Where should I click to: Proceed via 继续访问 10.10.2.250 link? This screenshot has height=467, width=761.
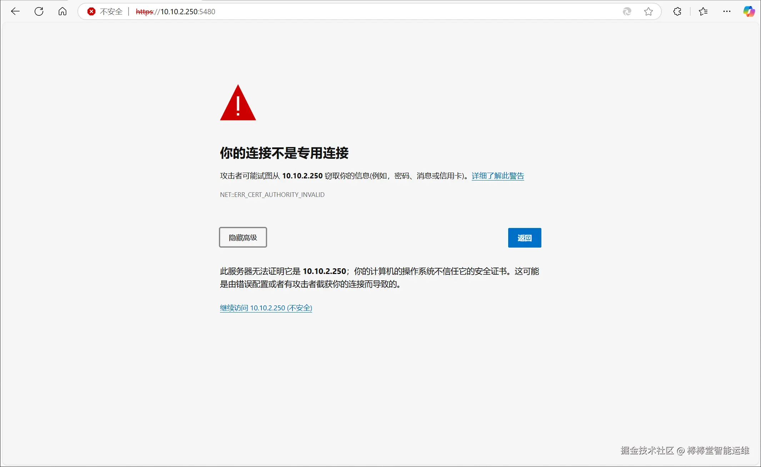pos(266,308)
